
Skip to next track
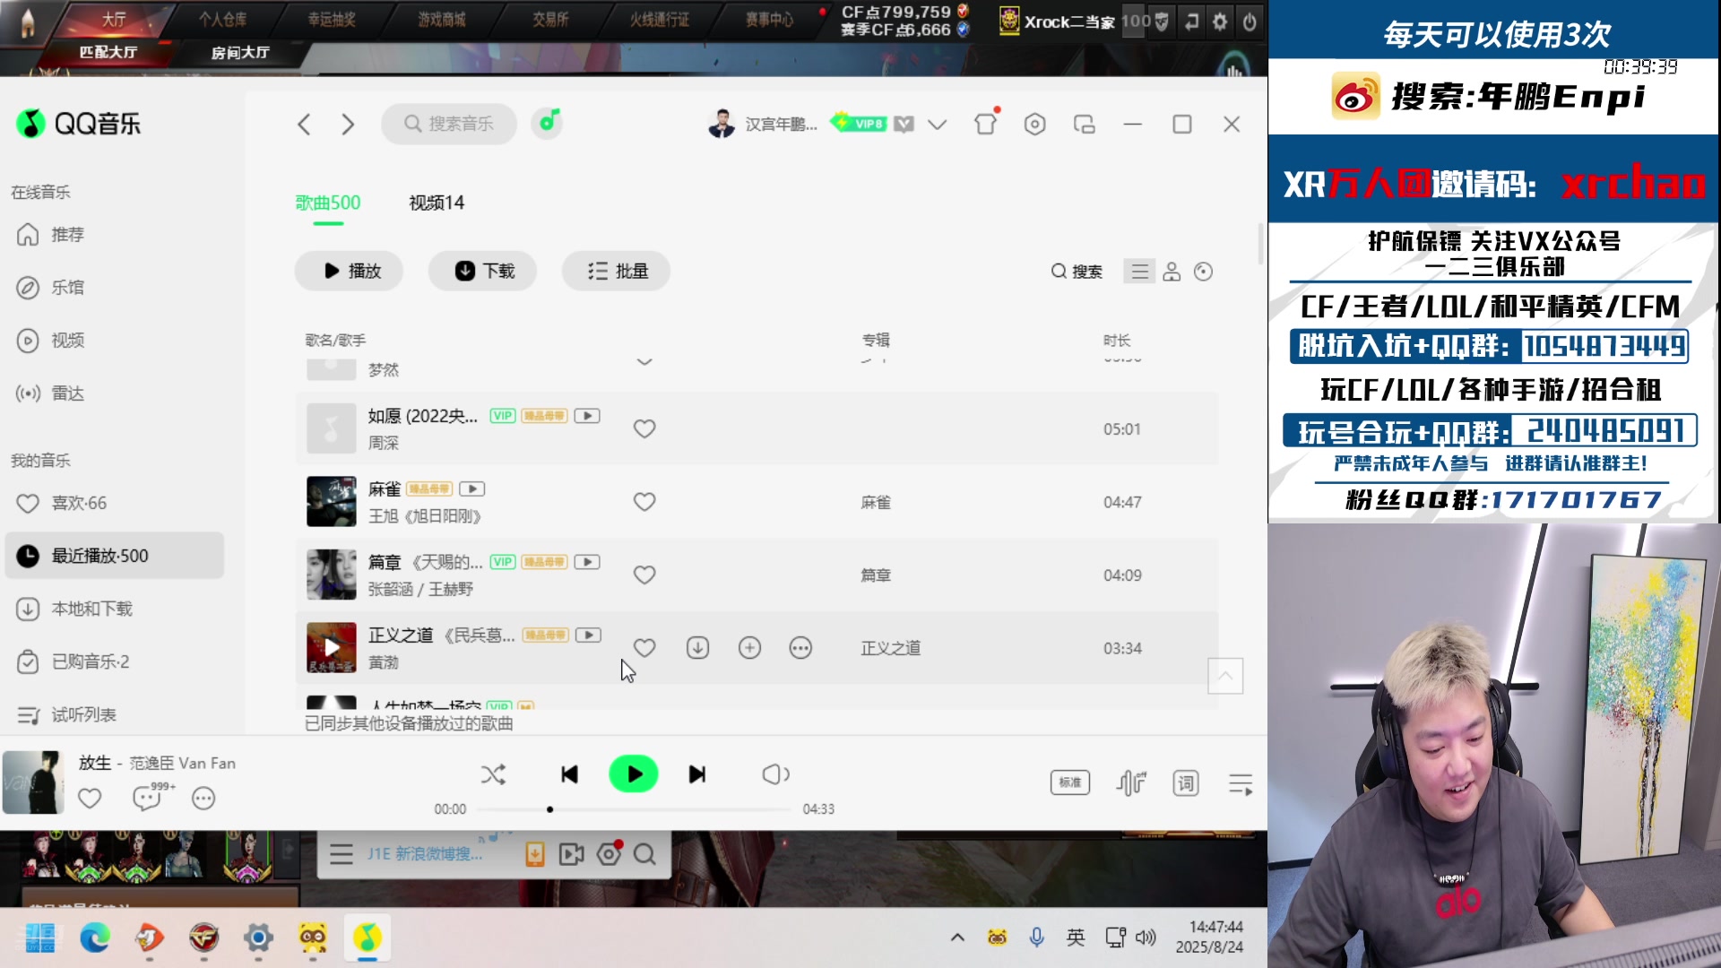[697, 774]
